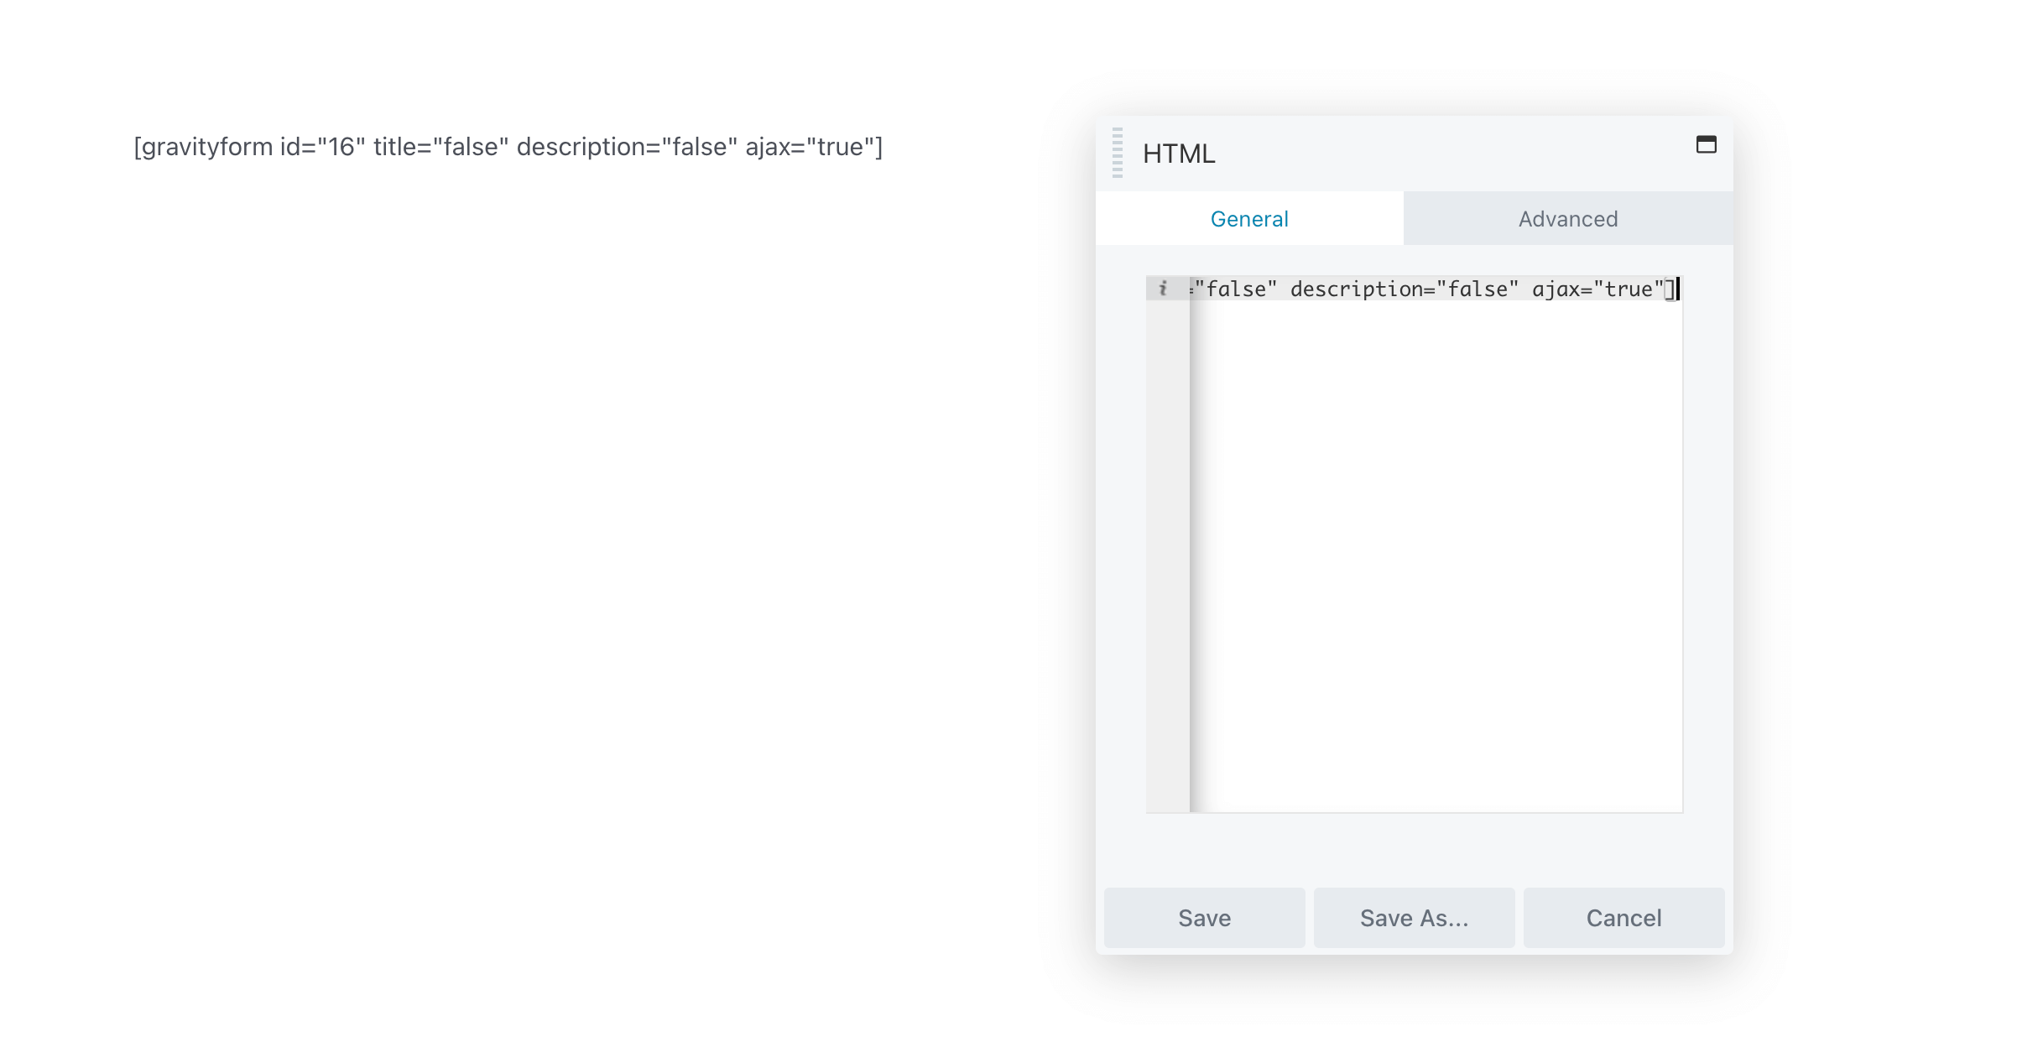This screenshot has width=2017, height=1042.
Task: Click the Save As... button
Action: [x=1414, y=918]
